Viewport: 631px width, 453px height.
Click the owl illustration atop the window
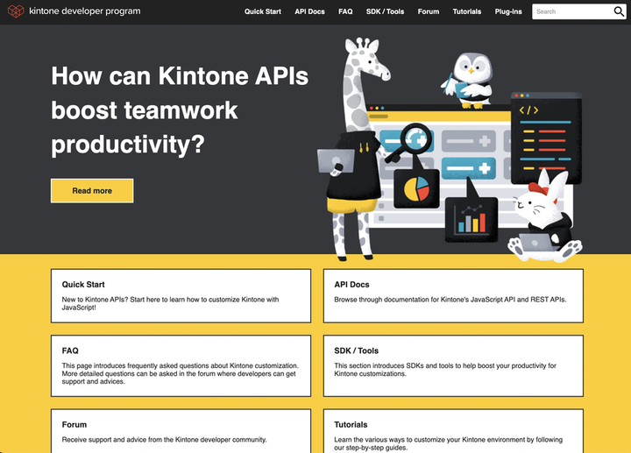(468, 81)
